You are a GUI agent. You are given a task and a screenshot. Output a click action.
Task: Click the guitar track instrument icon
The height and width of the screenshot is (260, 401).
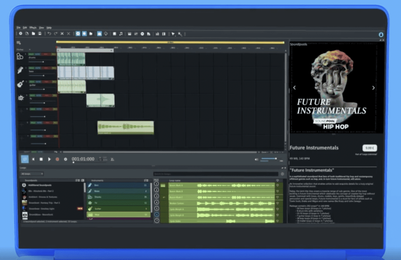[x=21, y=84]
